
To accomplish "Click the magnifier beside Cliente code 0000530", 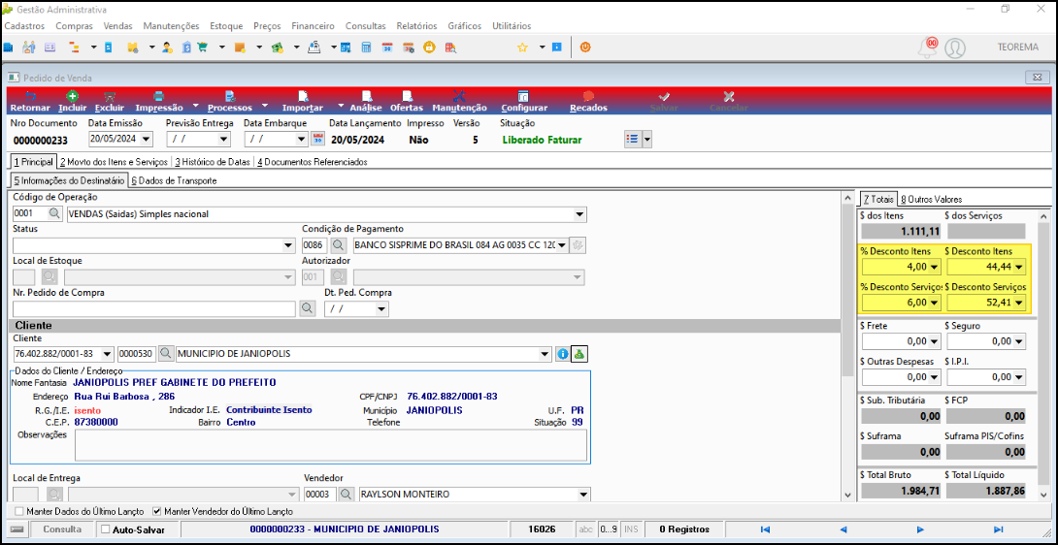I will click(165, 353).
